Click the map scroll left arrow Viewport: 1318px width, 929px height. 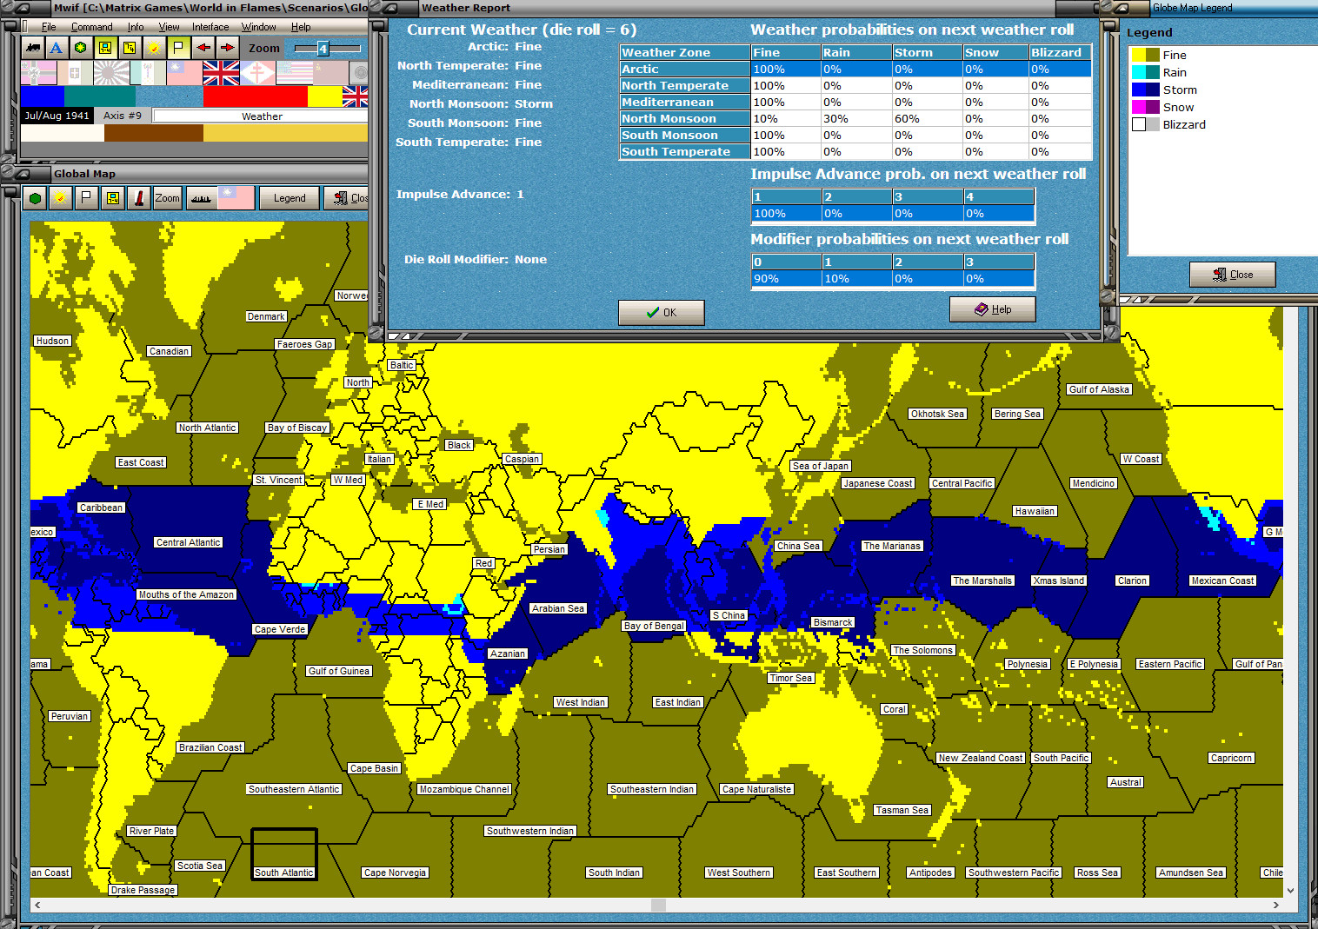click(37, 906)
